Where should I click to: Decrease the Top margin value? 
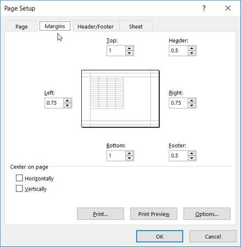(x=130, y=53)
